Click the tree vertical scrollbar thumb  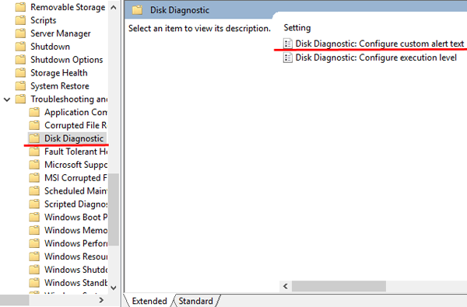click(x=114, y=209)
